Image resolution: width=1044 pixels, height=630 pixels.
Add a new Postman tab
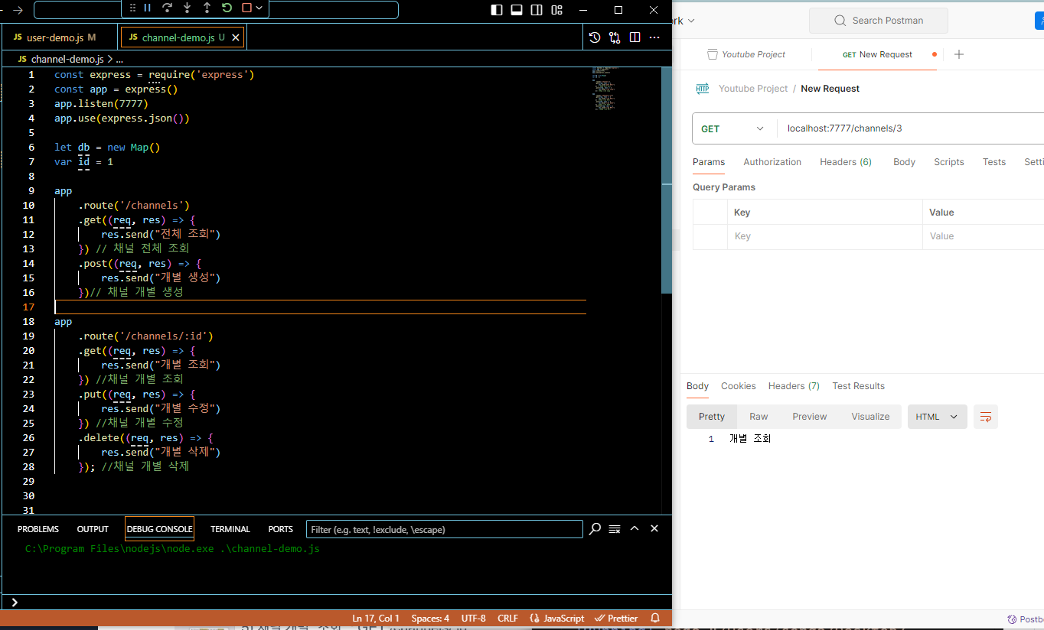[x=959, y=54]
